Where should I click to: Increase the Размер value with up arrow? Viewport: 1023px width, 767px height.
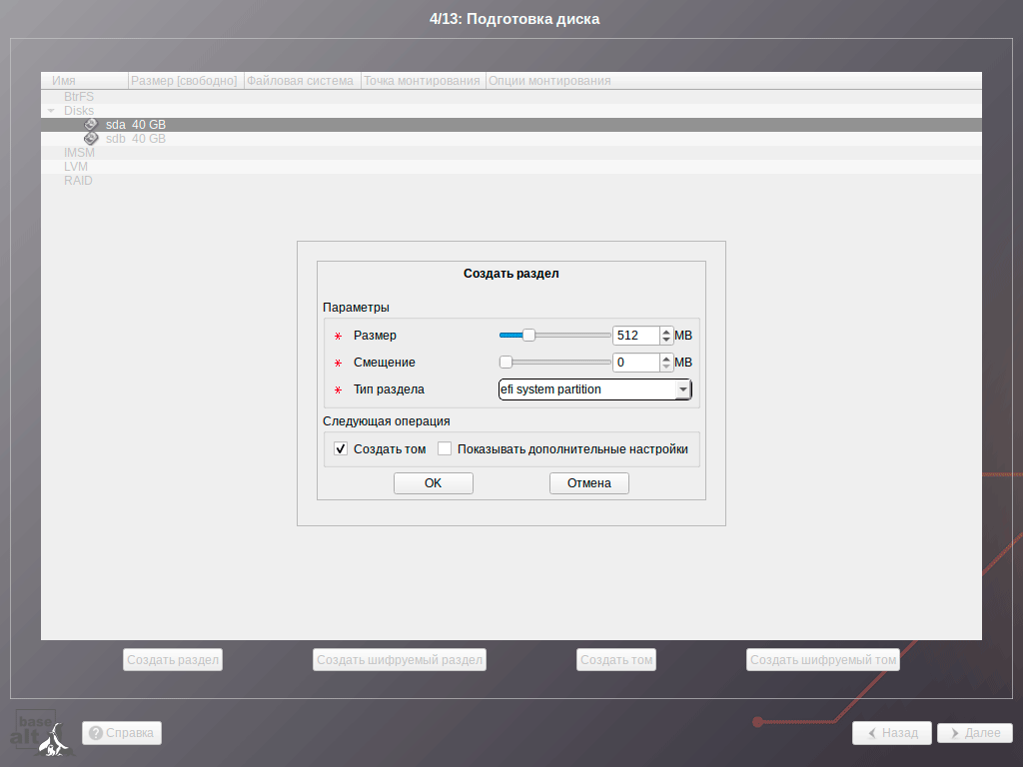click(x=666, y=332)
